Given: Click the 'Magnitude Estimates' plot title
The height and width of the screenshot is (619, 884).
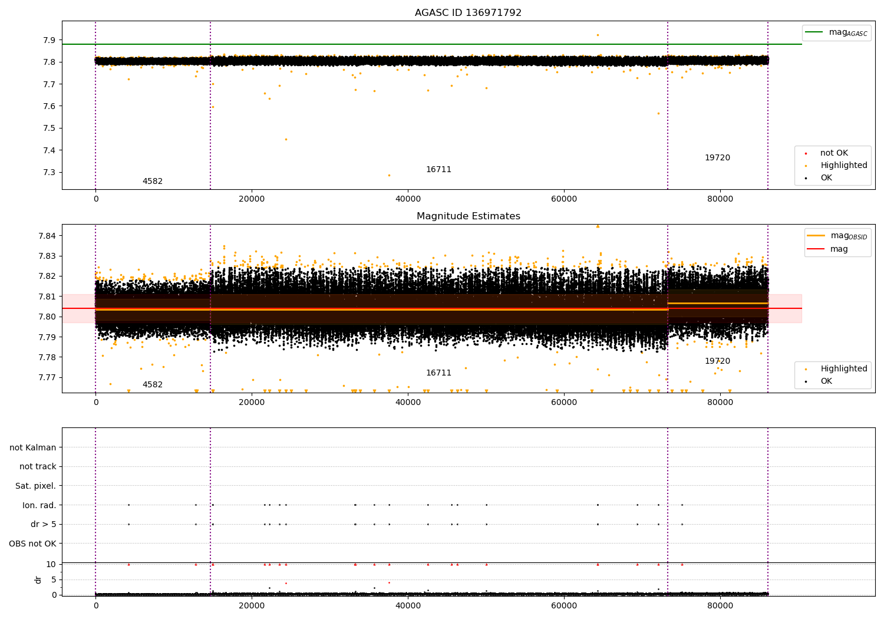Looking at the screenshot, I should [x=468, y=216].
